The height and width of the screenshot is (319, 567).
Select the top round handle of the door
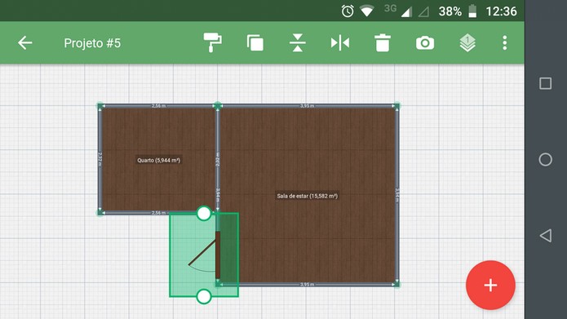pos(204,214)
